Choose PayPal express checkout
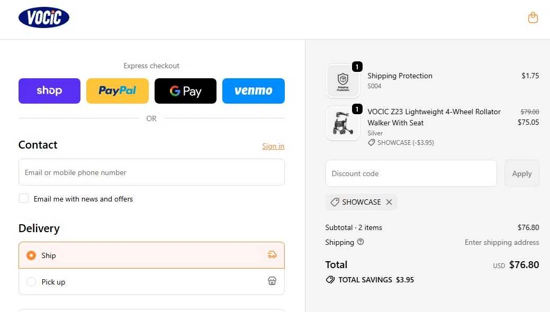This screenshot has height=312, width=550. 118,91
